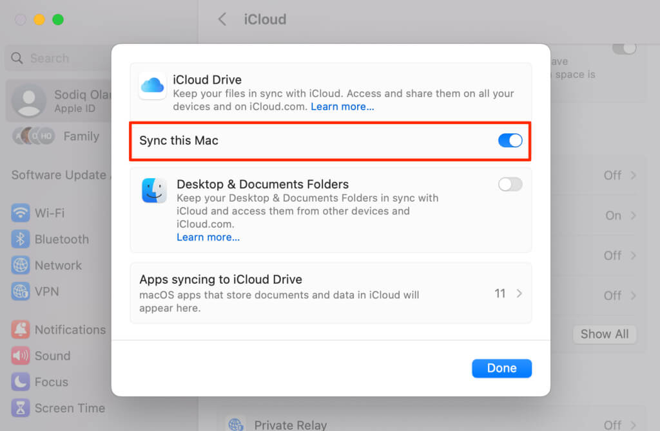The width and height of the screenshot is (660, 431).
Task: Select the Bluetooth sidebar icon
Action: (21, 239)
